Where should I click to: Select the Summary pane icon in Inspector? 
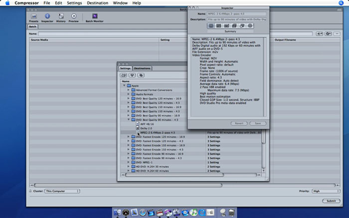[211, 26]
